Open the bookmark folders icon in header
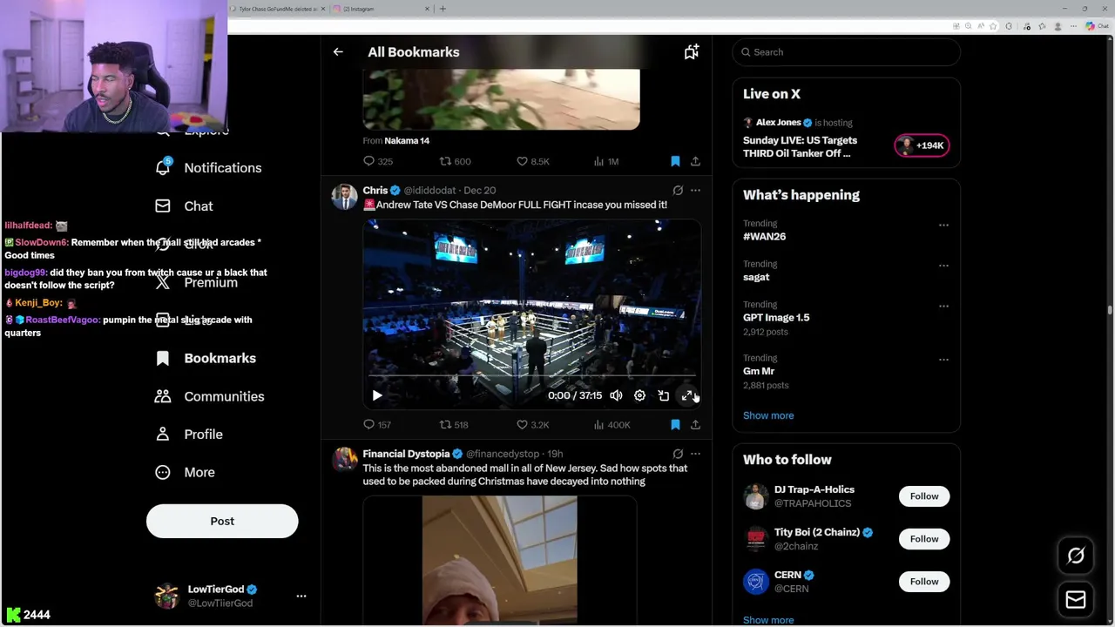 tap(692, 52)
